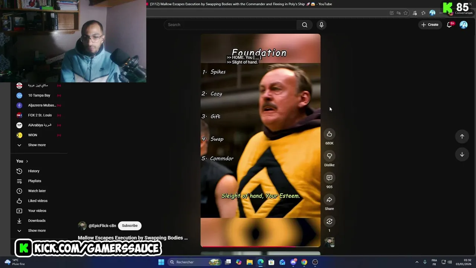Launch Copilot from taskbar

point(239,262)
